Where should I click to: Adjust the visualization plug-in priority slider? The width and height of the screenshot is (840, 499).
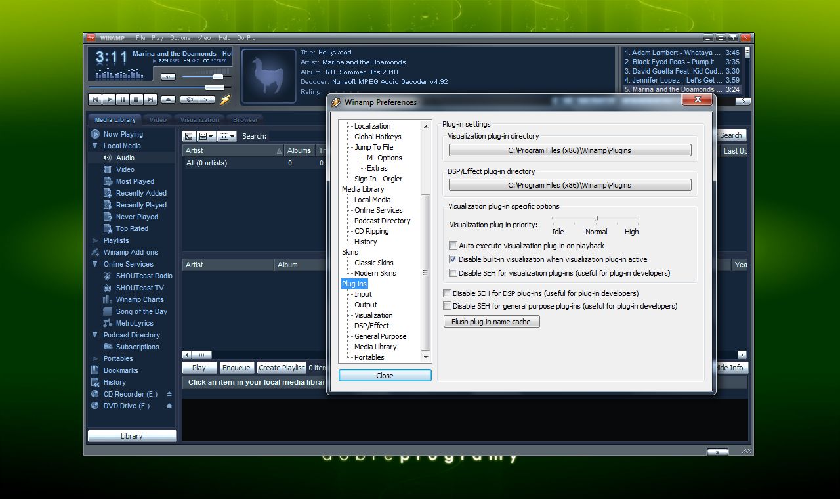[x=596, y=218]
